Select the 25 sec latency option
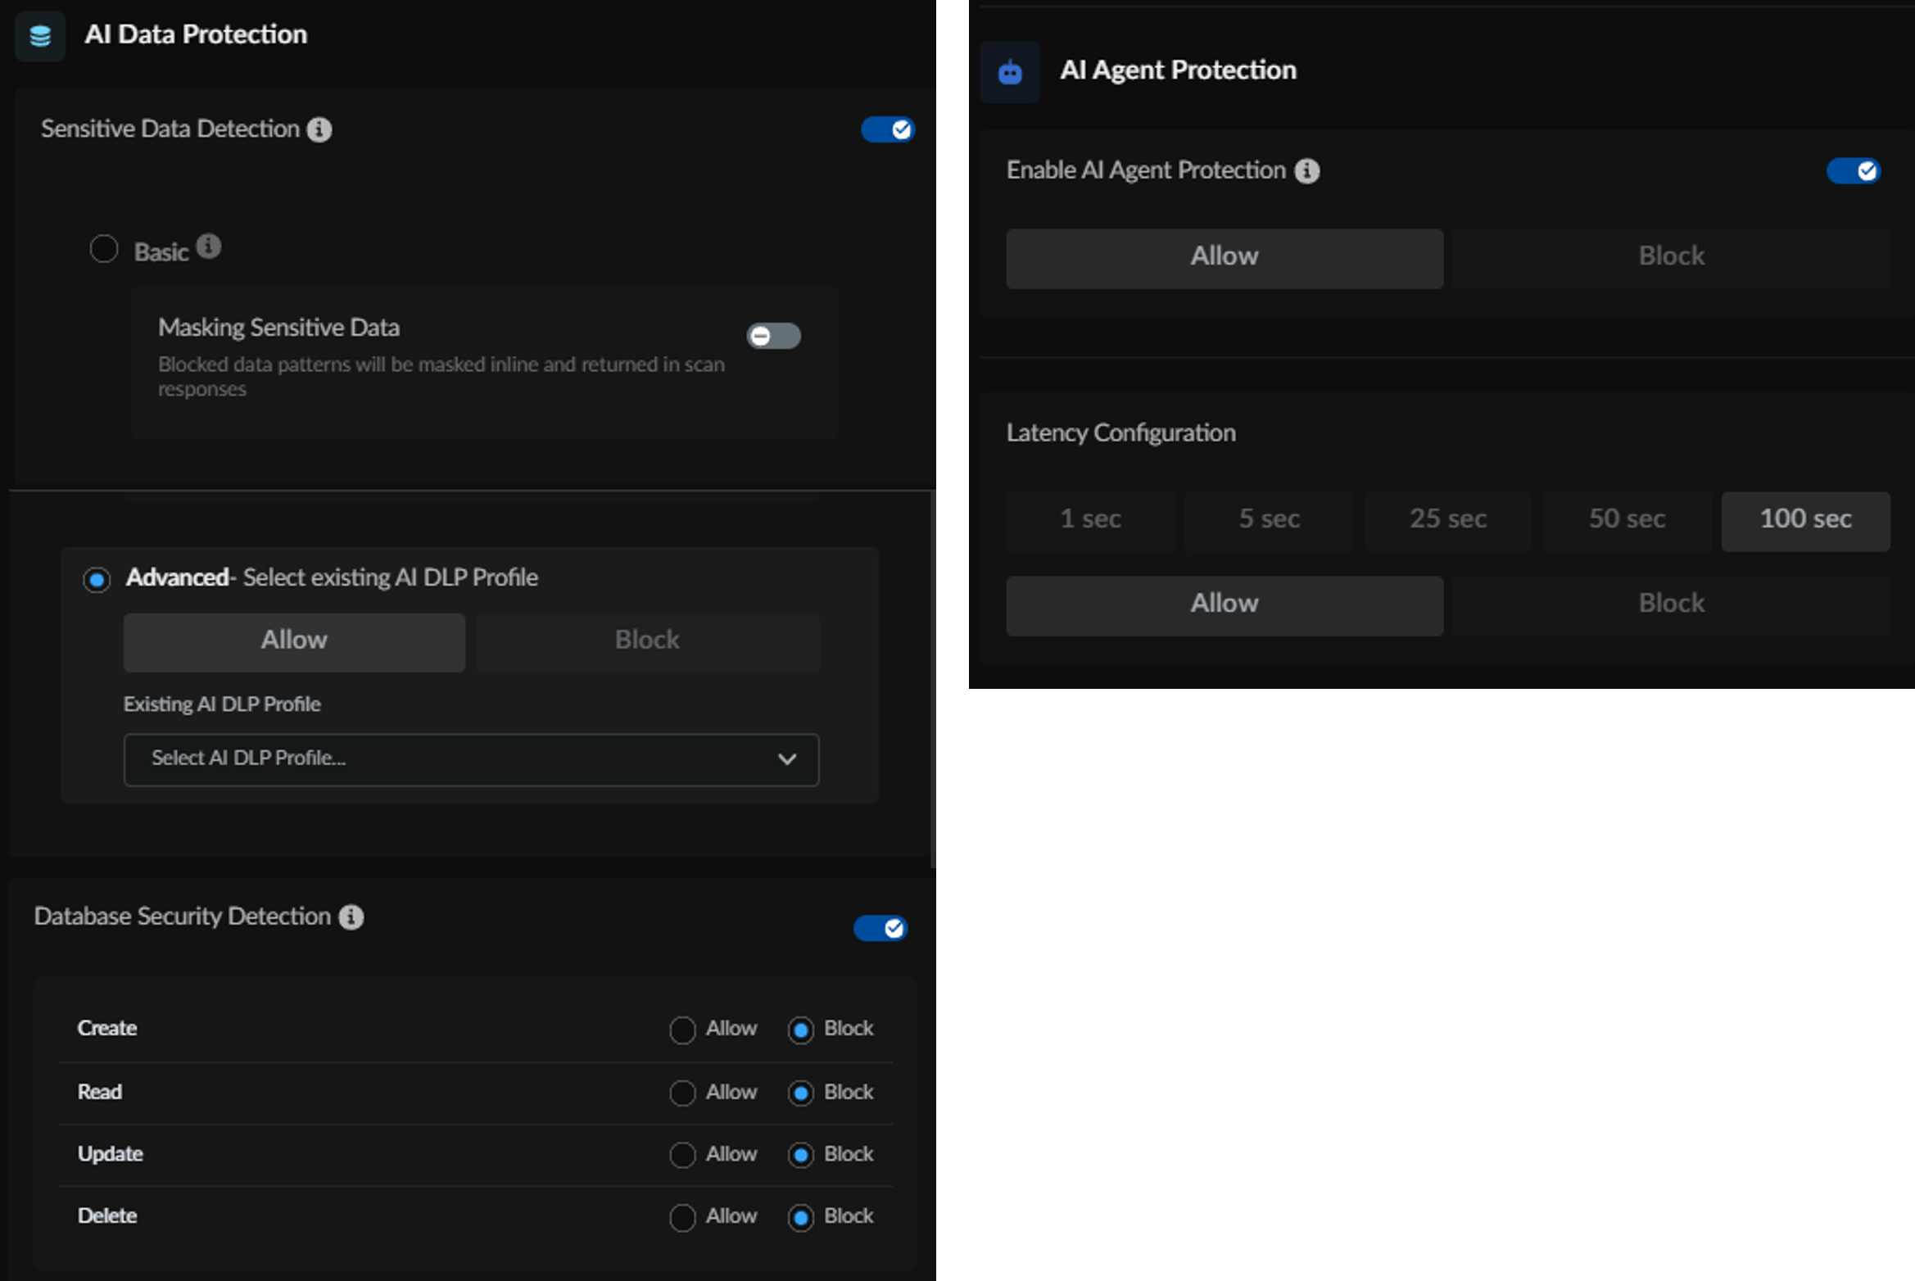This screenshot has height=1281, width=1915. tap(1447, 520)
